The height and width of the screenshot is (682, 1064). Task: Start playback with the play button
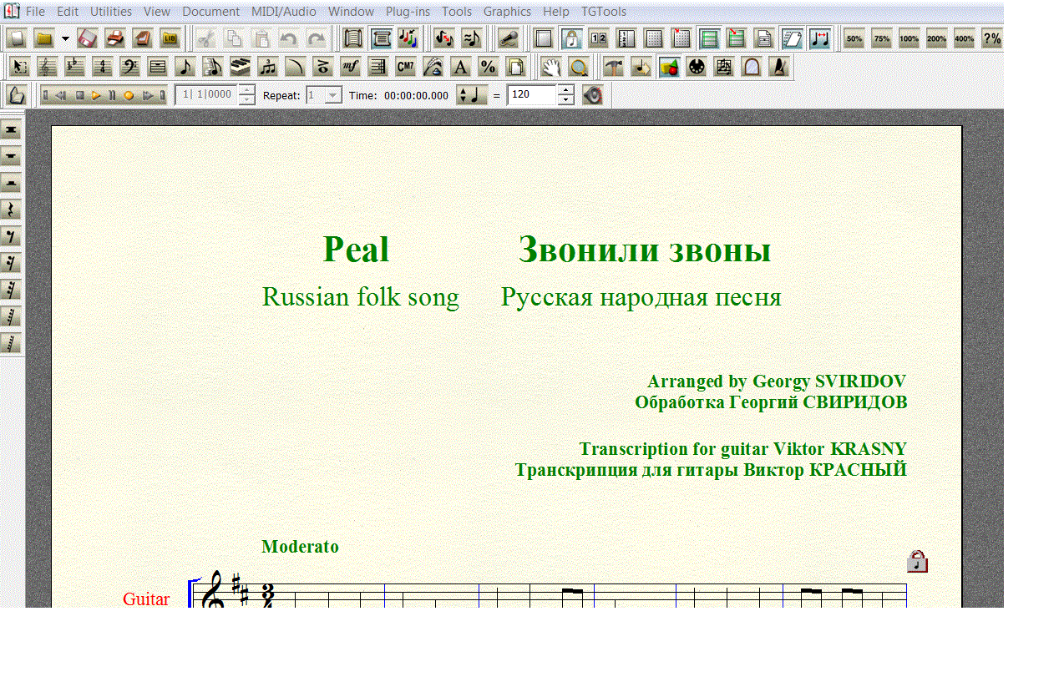pos(96,95)
